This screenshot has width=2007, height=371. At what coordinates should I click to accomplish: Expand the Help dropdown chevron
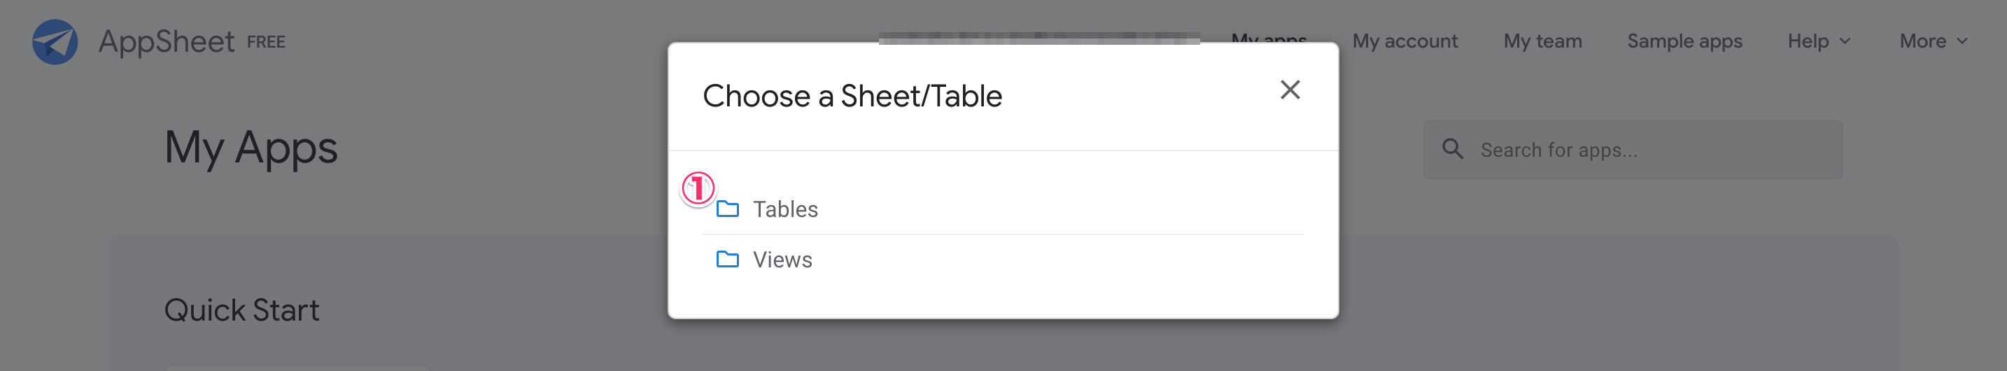coord(1845,41)
